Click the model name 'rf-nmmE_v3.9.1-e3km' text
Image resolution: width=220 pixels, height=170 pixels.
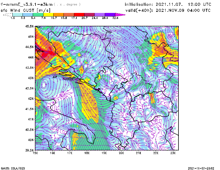click(x=26, y=4)
